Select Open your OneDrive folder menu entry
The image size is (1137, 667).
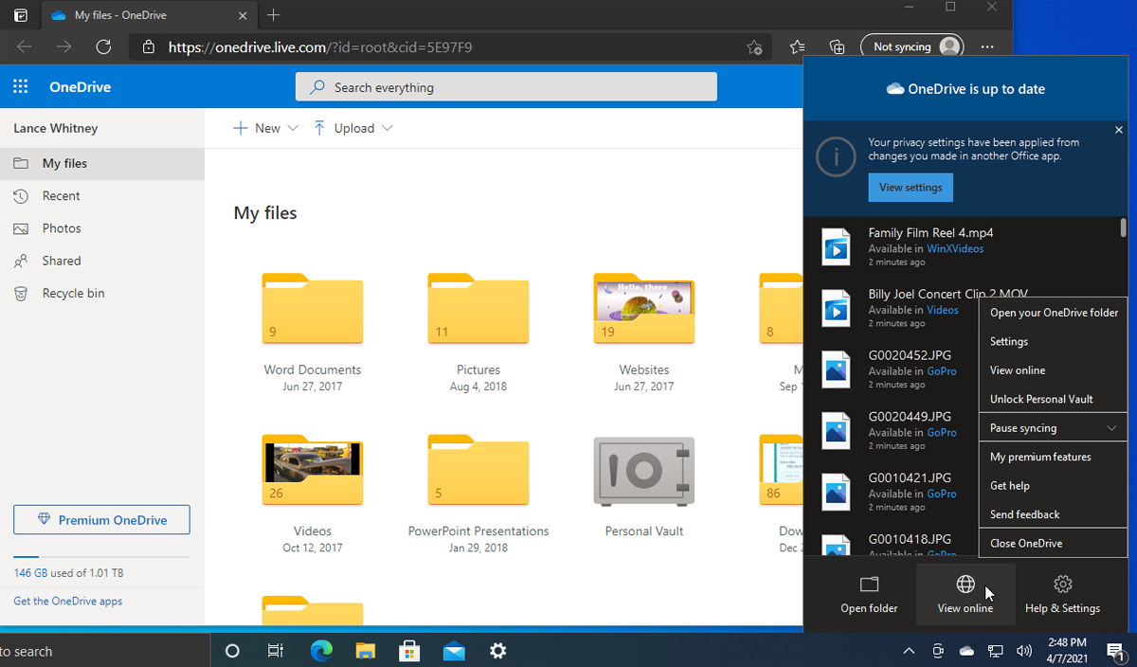click(x=1053, y=313)
